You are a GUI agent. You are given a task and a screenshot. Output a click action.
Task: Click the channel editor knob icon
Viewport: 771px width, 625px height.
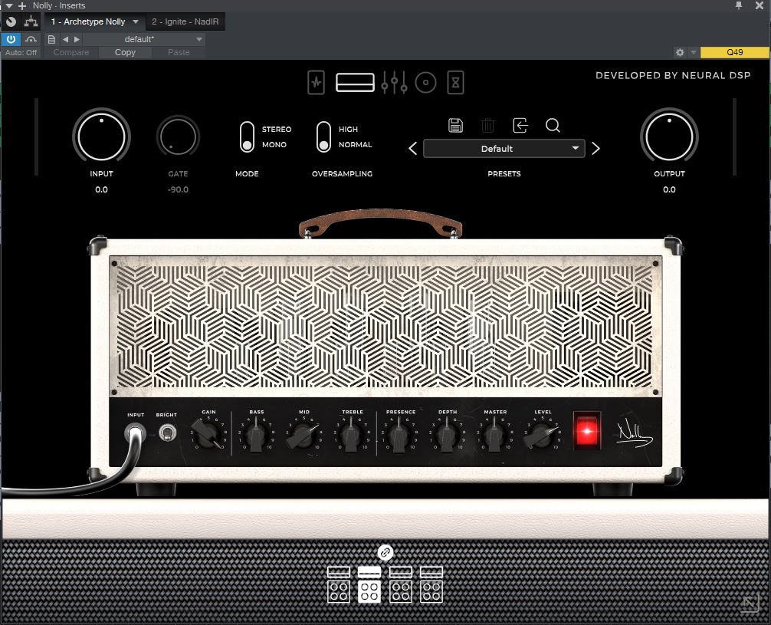click(11, 21)
